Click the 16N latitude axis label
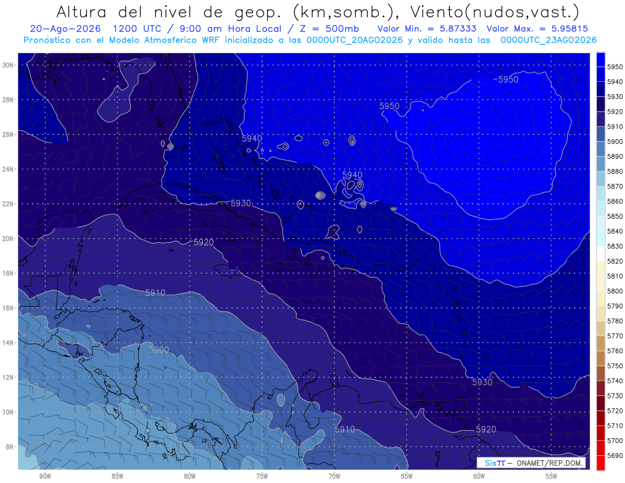The image size is (625, 483). tap(8, 308)
